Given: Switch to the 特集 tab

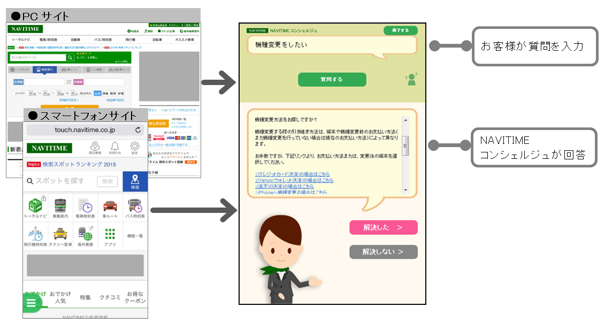Looking at the screenshot, I should 85,297.
